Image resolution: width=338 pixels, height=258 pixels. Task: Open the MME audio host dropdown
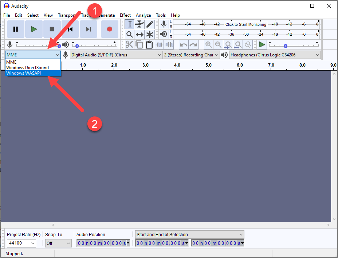pyautogui.click(x=33, y=55)
